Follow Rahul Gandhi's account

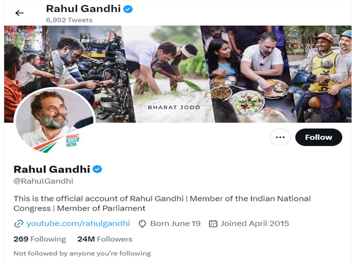pyautogui.click(x=318, y=137)
